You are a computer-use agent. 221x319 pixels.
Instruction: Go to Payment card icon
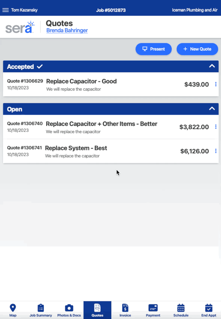153,308
